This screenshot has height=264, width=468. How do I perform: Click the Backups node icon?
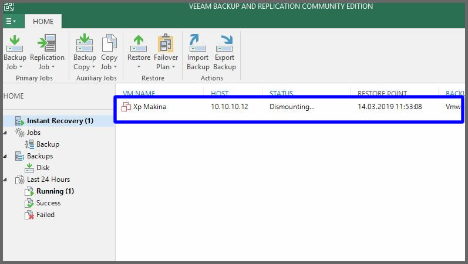pyautogui.click(x=19, y=156)
